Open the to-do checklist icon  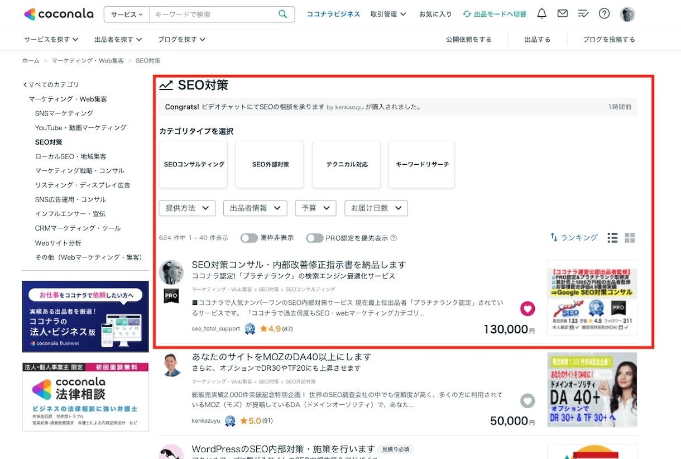pyautogui.click(x=583, y=14)
